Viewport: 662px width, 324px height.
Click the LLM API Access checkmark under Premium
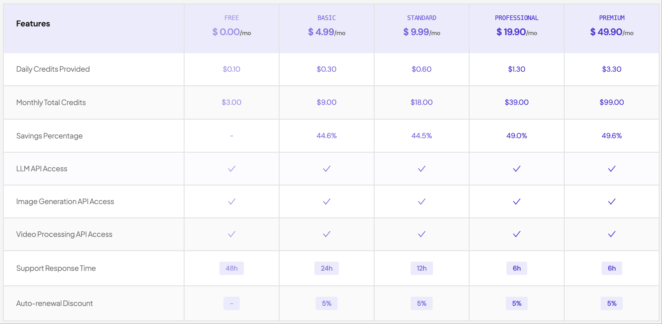point(612,169)
